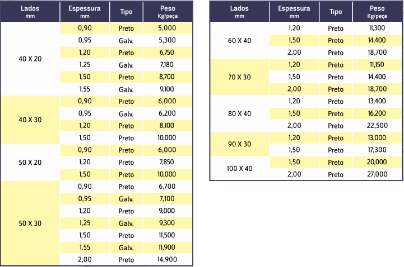The image size is (404, 267).
Task: Click the 80 X 40 sides cell
Action: coord(240,113)
